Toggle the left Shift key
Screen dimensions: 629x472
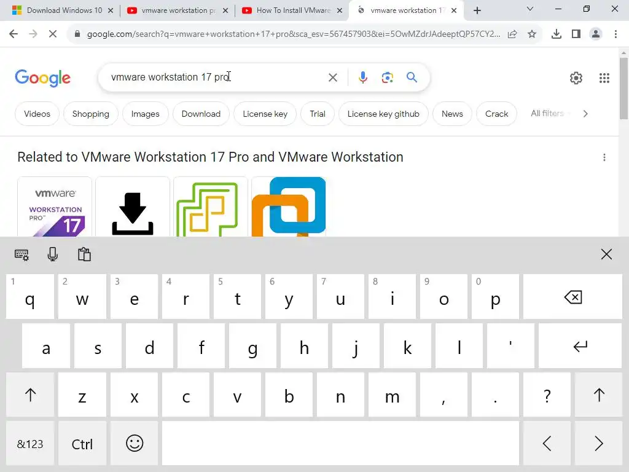pyautogui.click(x=30, y=395)
